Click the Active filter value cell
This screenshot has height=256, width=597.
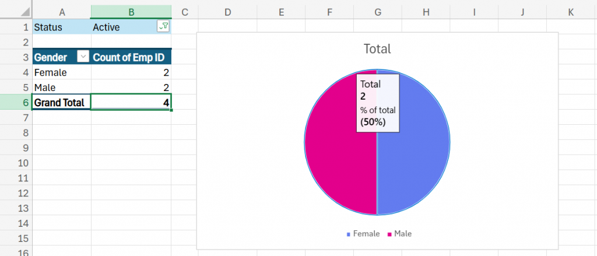pyautogui.click(x=122, y=27)
